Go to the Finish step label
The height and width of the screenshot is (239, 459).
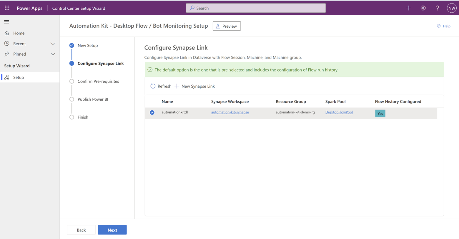point(83,117)
